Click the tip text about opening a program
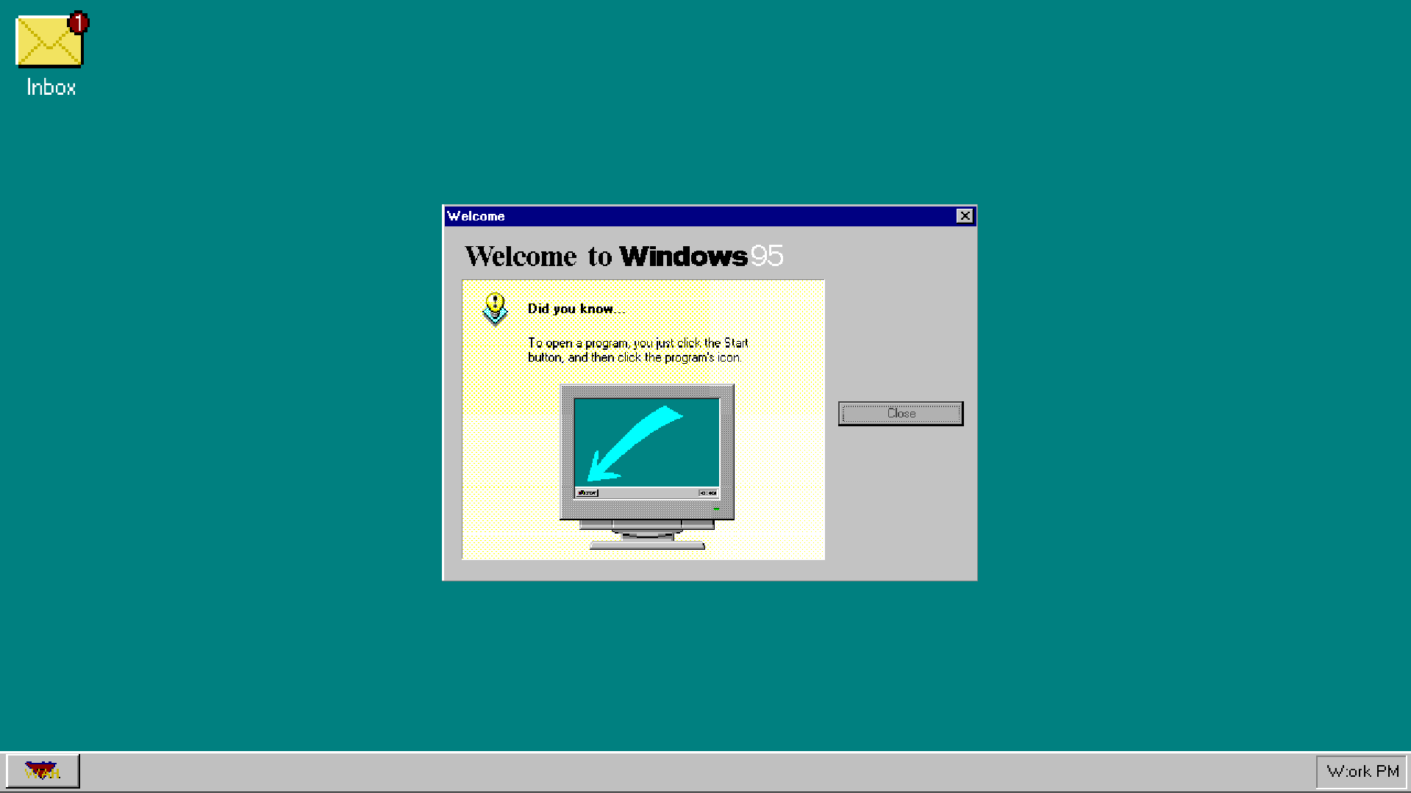The height and width of the screenshot is (793, 1411). [637, 350]
